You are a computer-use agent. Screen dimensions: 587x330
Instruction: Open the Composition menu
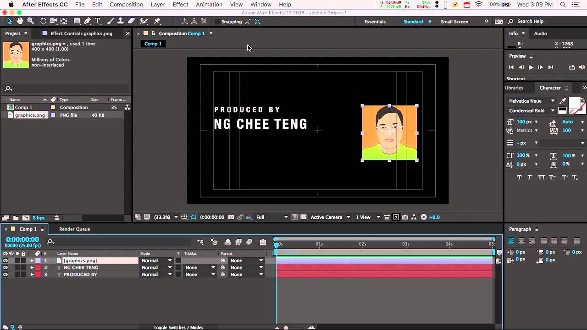(126, 5)
